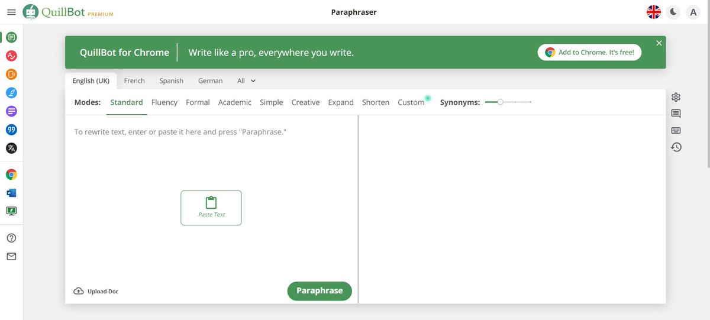The width and height of the screenshot is (710, 320).
Task: Select the Spanish language tab
Action: pyautogui.click(x=172, y=80)
